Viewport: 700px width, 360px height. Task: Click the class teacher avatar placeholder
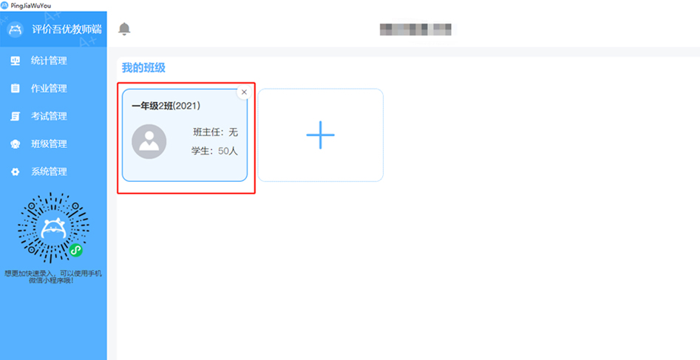coord(149,142)
